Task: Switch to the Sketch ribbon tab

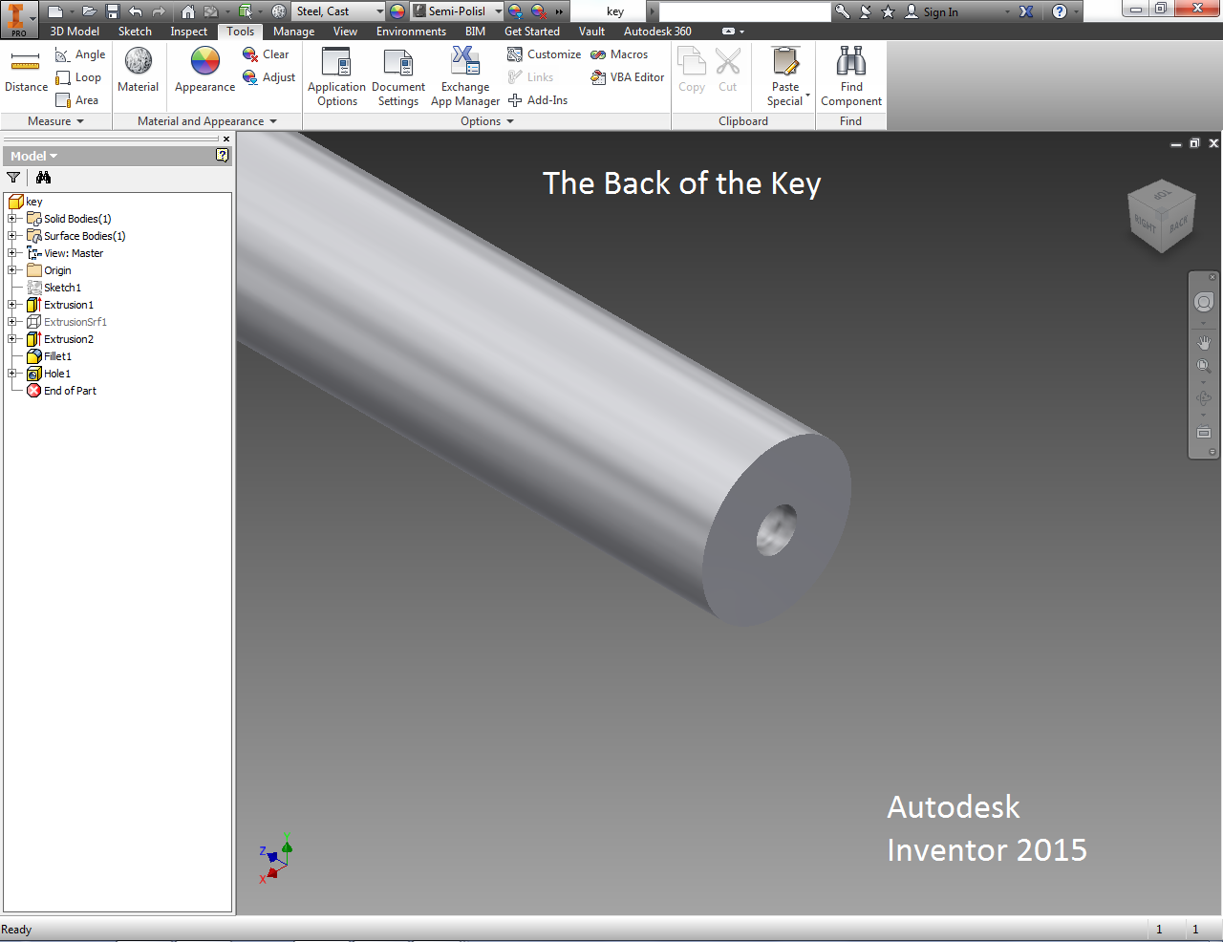Action: tap(135, 32)
